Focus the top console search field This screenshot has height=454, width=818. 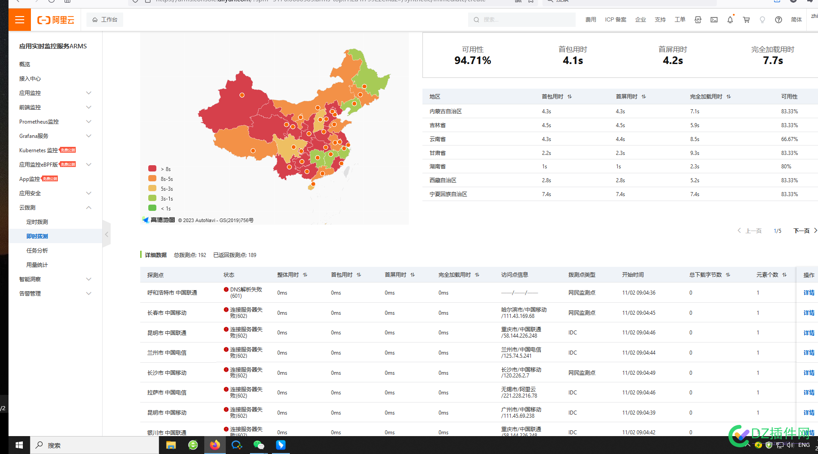click(522, 20)
